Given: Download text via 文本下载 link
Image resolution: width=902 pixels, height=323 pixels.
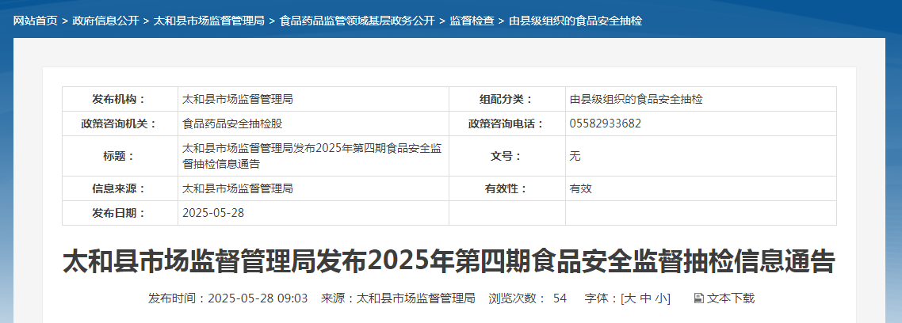Looking at the screenshot, I should click(731, 298).
